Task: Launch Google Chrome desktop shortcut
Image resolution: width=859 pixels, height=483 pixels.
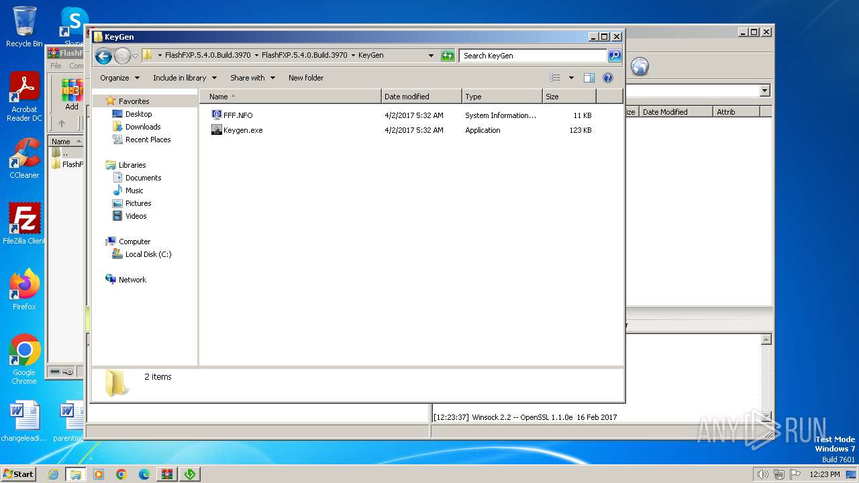Action: (24, 360)
